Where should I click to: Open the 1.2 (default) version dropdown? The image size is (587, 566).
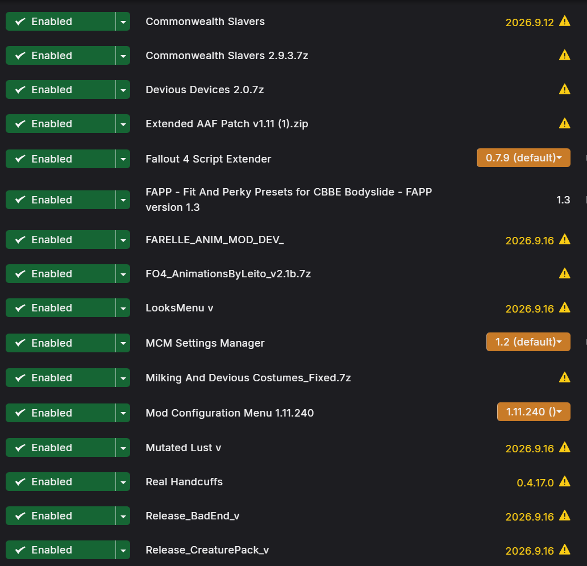(x=528, y=342)
